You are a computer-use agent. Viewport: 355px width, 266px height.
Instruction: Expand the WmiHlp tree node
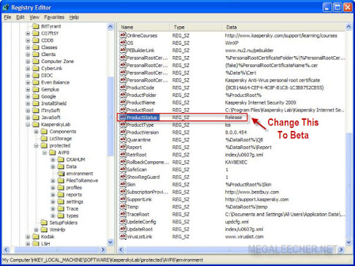(x=36, y=230)
